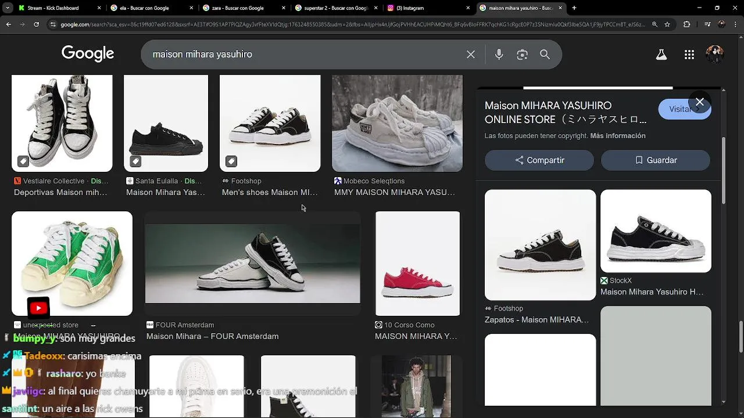Click product tag icon on Footshop image
The height and width of the screenshot is (418, 744).
[x=231, y=161]
